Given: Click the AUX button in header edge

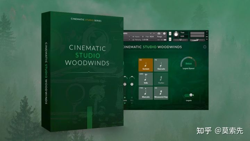Looking at the screenshot, I should pyautogui.click(x=207, y=37).
